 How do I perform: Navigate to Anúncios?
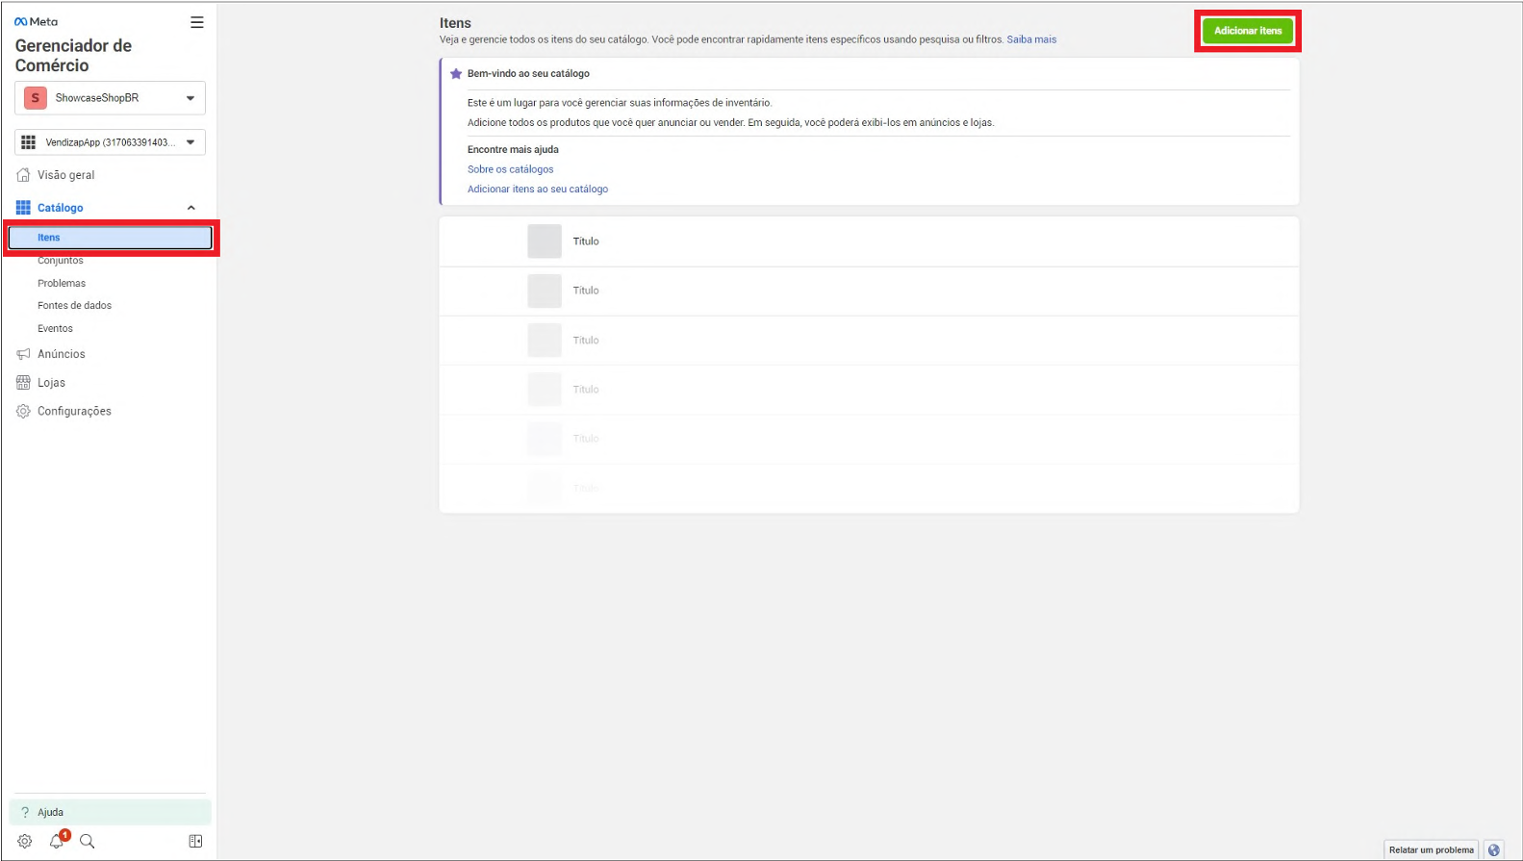(61, 354)
